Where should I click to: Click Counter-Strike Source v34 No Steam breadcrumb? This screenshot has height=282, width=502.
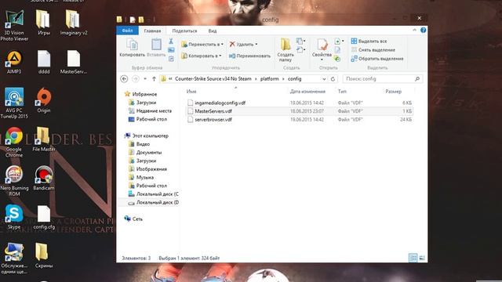click(x=213, y=78)
